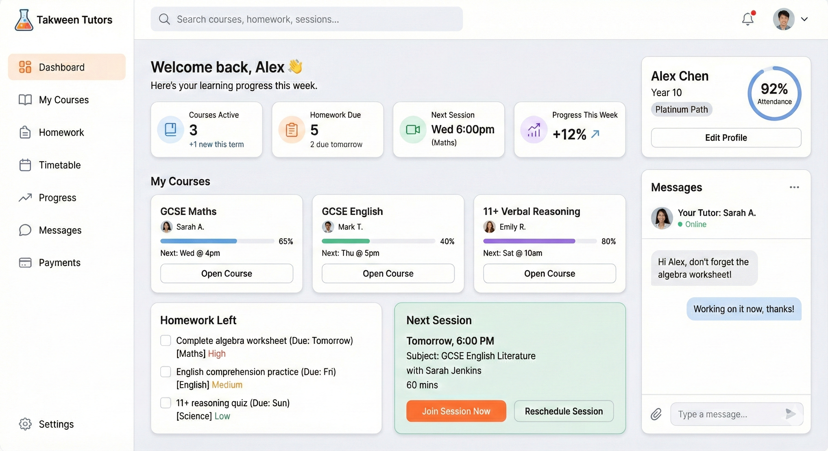Open the Messages panel three-dot menu
This screenshot has width=828, height=451.
(x=794, y=187)
